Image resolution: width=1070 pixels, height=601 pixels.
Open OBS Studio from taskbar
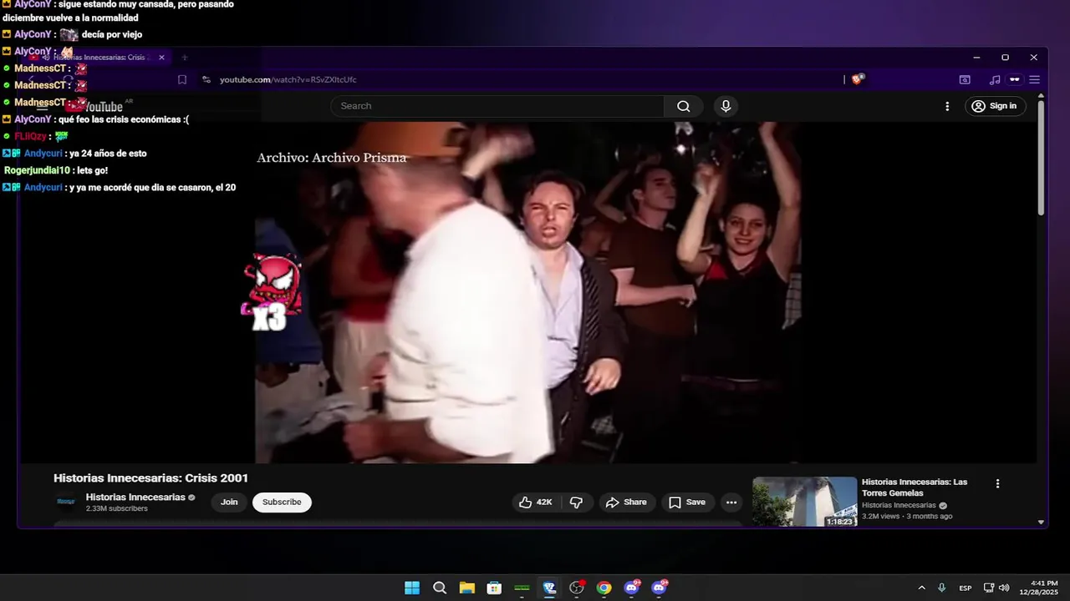(577, 588)
